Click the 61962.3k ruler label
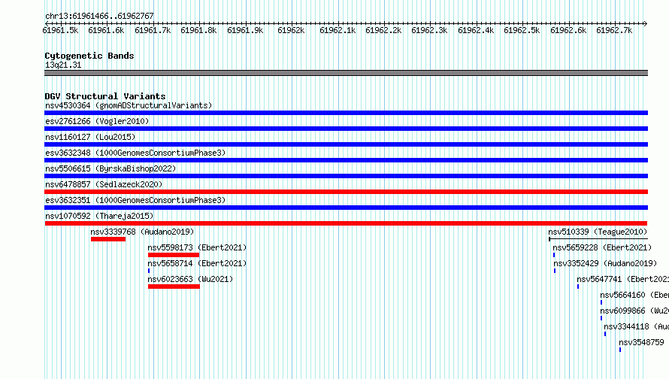The width and height of the screenshot is (669, 379). click(x=429, y=31)
